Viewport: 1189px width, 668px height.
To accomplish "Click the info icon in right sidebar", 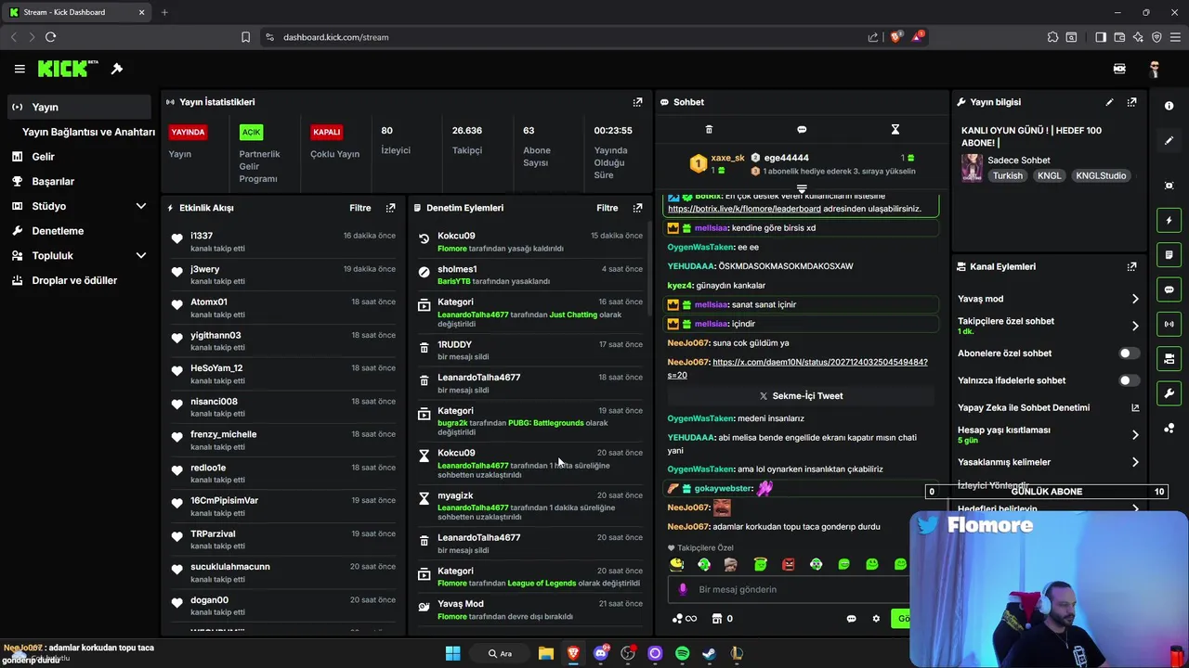I will [1169, 106].
